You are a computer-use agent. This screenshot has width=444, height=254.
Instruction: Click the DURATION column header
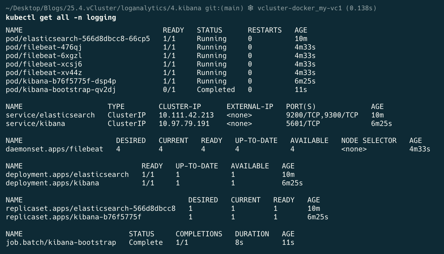click(252, 234)
